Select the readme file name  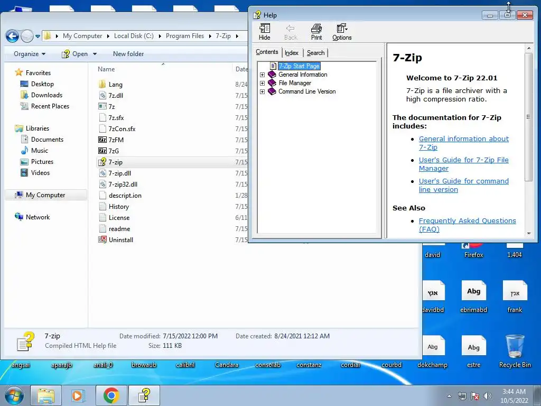click(x=119, y=228)
